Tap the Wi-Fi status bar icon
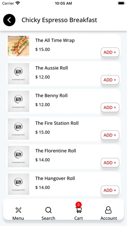 click(x=18, y=3)
